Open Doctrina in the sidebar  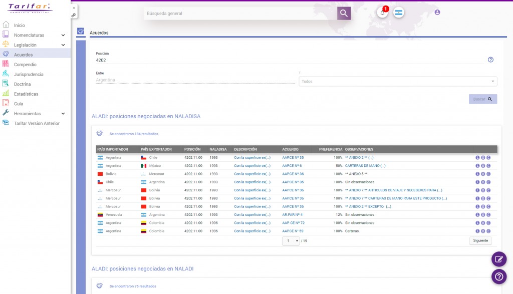pyautogui.click(x=22, y=84)
